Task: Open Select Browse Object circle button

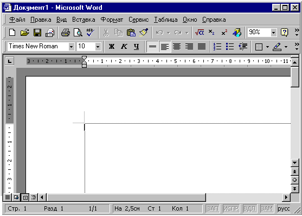Action: coord(294,180)
